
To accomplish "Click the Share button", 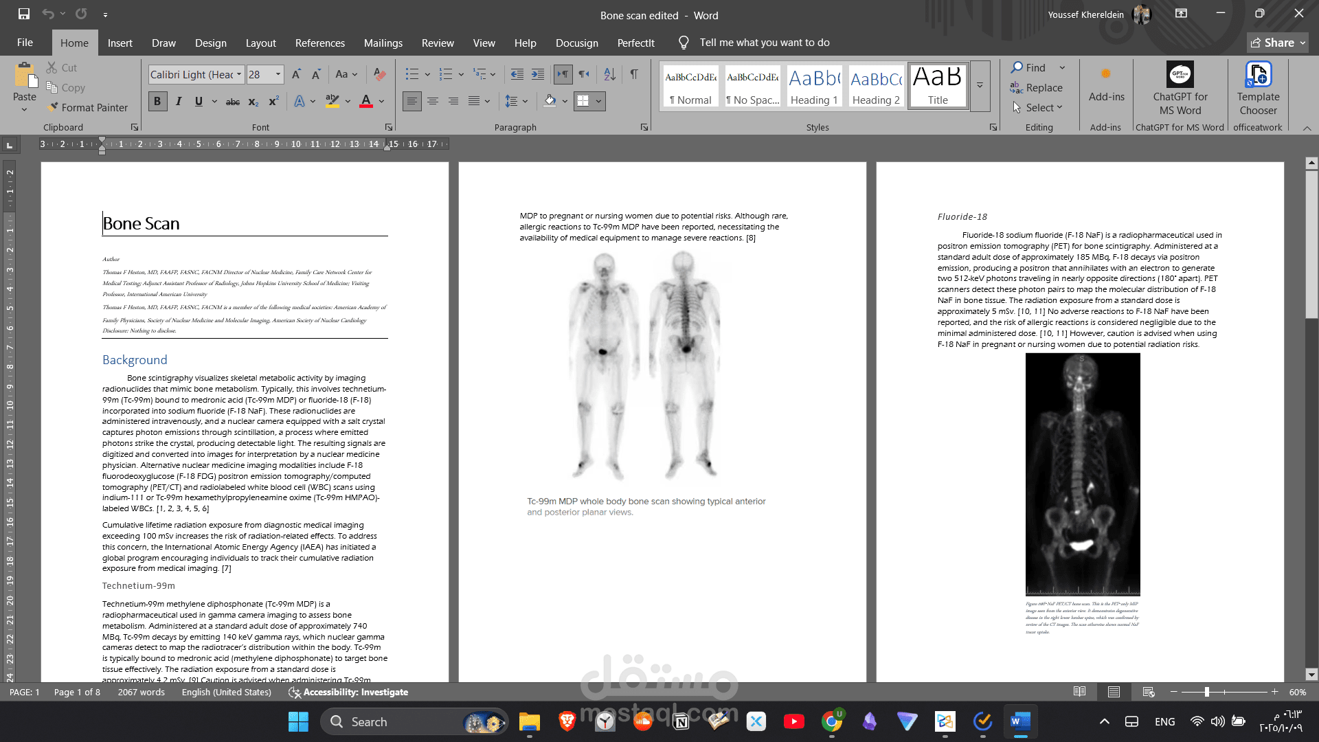I will pyautogui.click(x=1278, y=43).
